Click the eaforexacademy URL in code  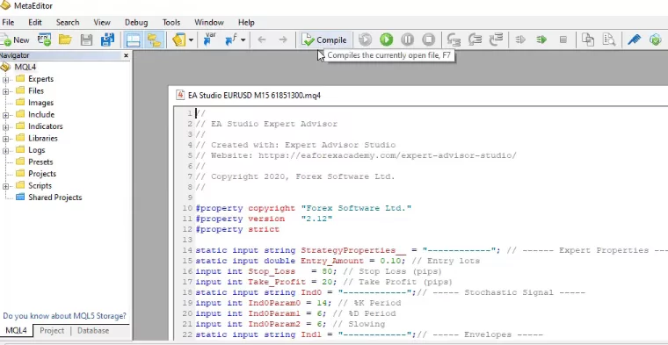pos(388,155)
